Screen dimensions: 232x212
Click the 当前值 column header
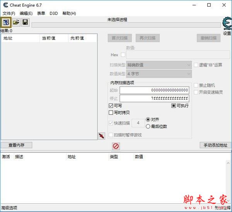click(x=54, y=38)
